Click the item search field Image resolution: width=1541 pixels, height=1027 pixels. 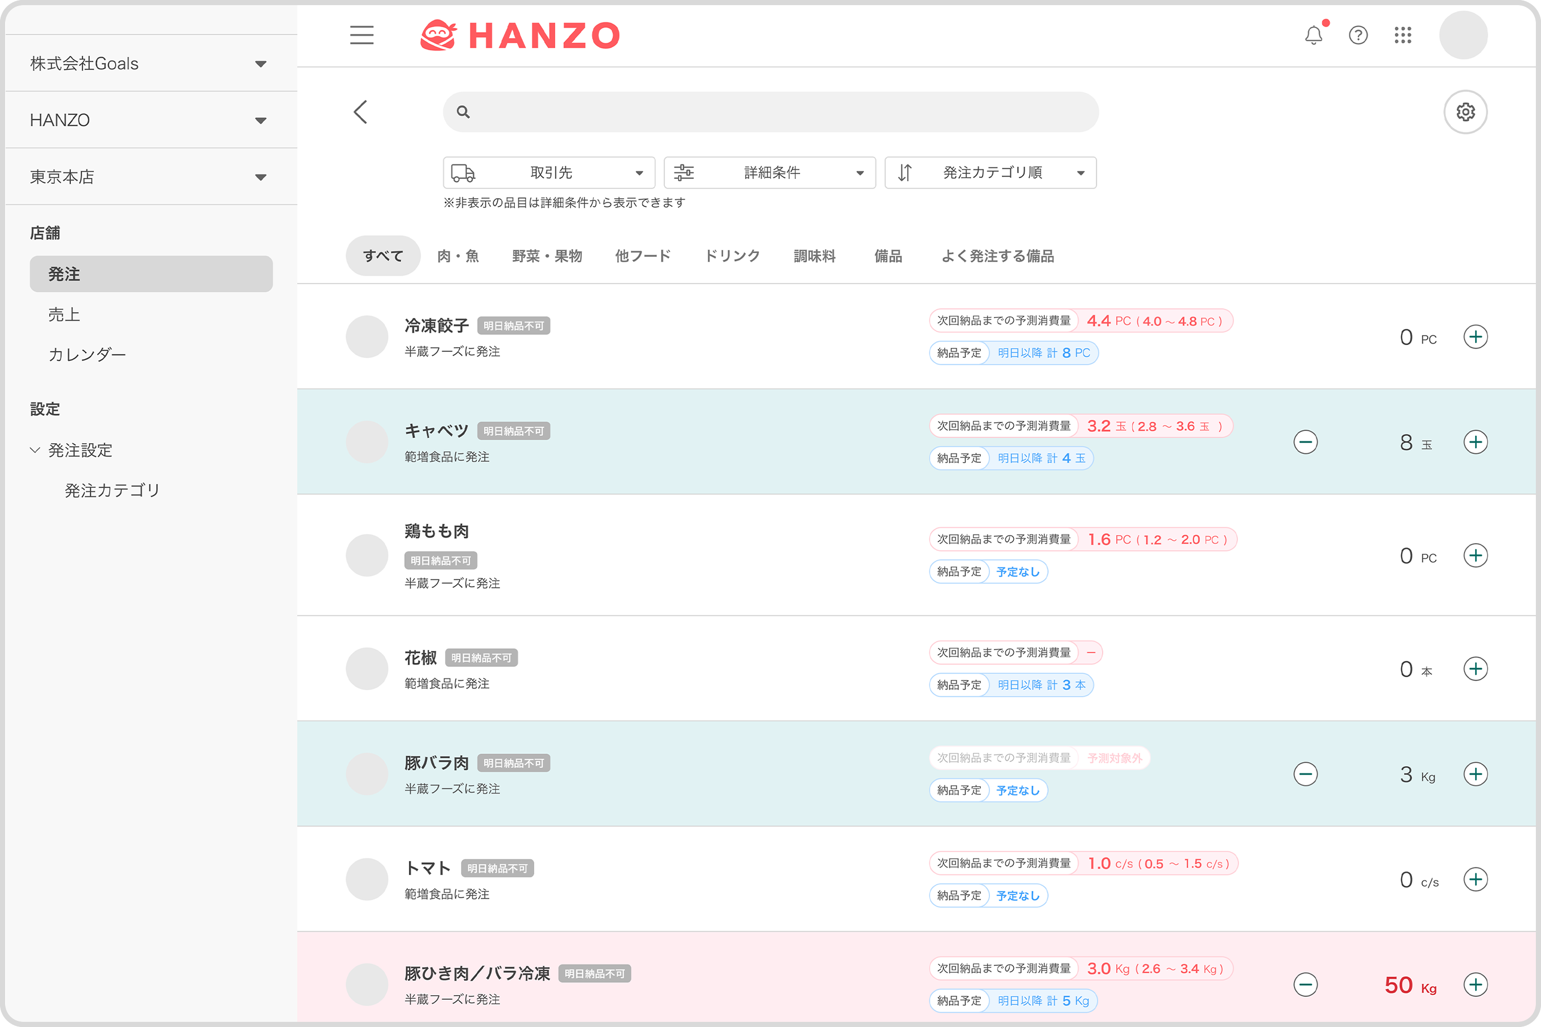click(771, 112)
